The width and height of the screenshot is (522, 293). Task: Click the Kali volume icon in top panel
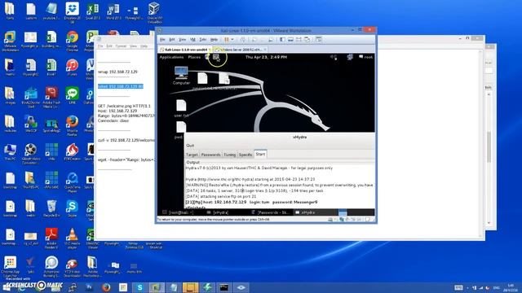334,57
